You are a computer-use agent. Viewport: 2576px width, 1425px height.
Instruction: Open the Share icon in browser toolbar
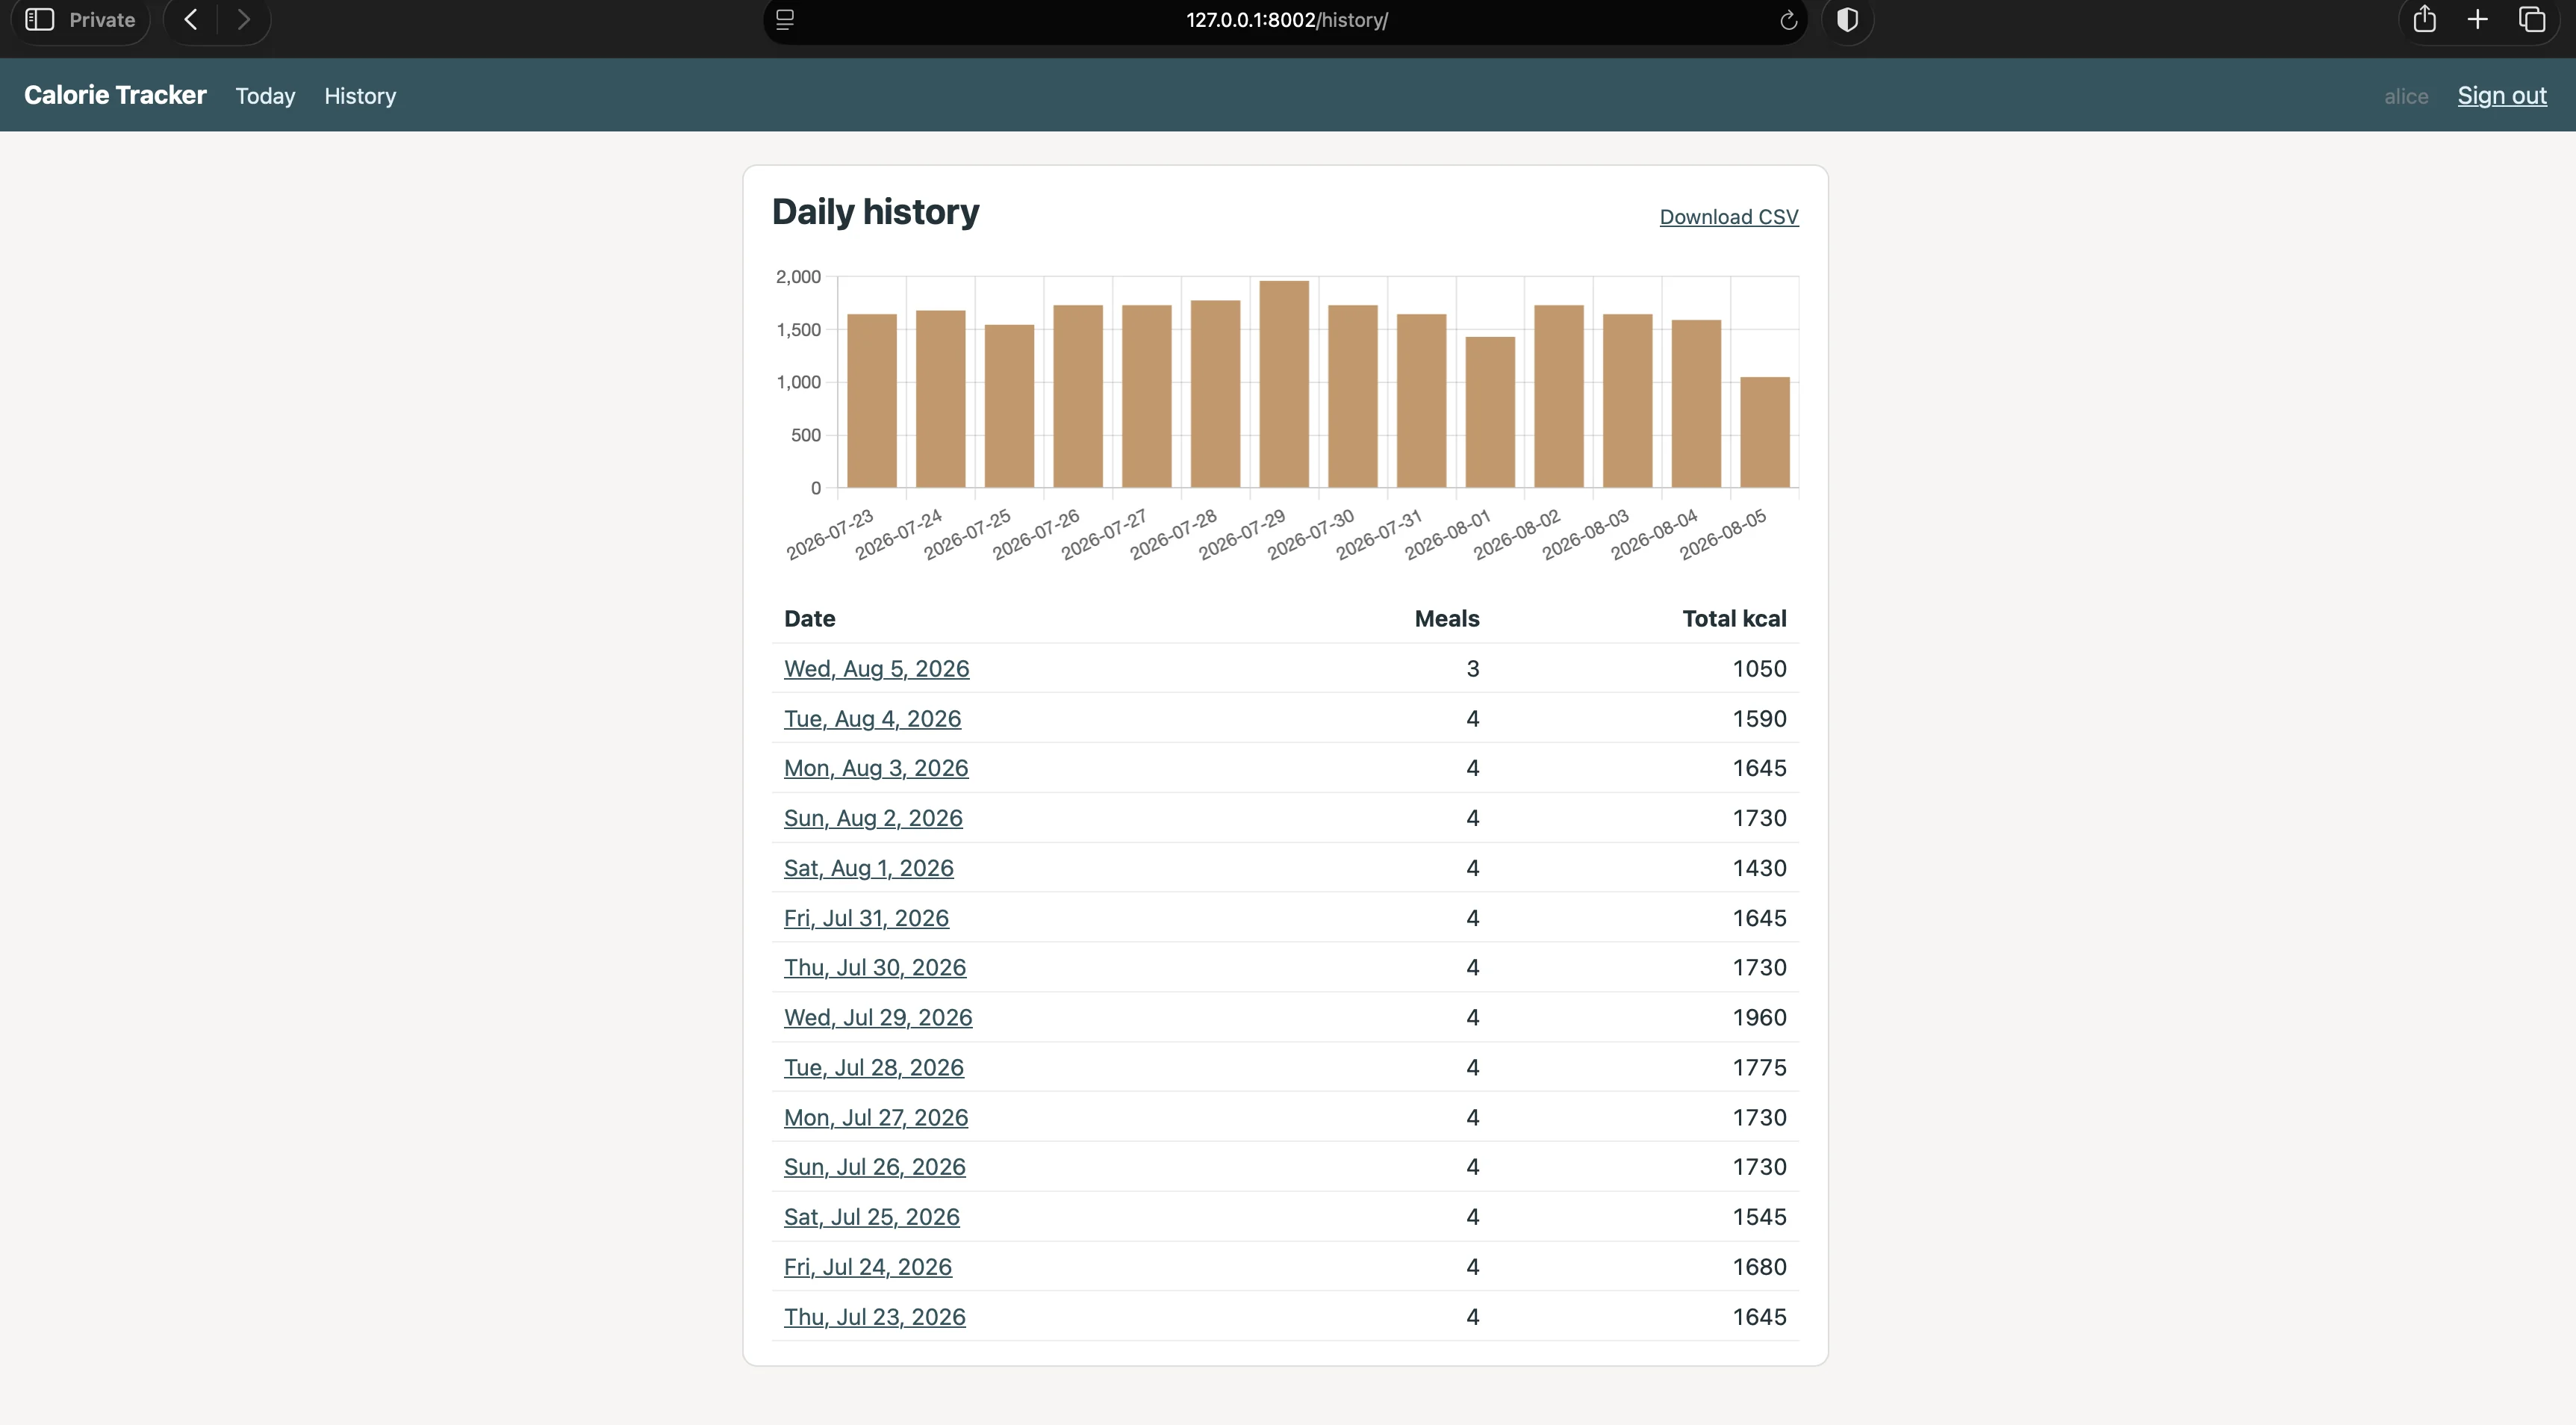coord(2424,19)
